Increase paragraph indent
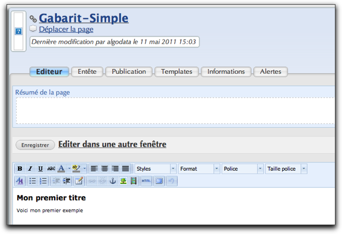The image size is (342, 234). 67,181
